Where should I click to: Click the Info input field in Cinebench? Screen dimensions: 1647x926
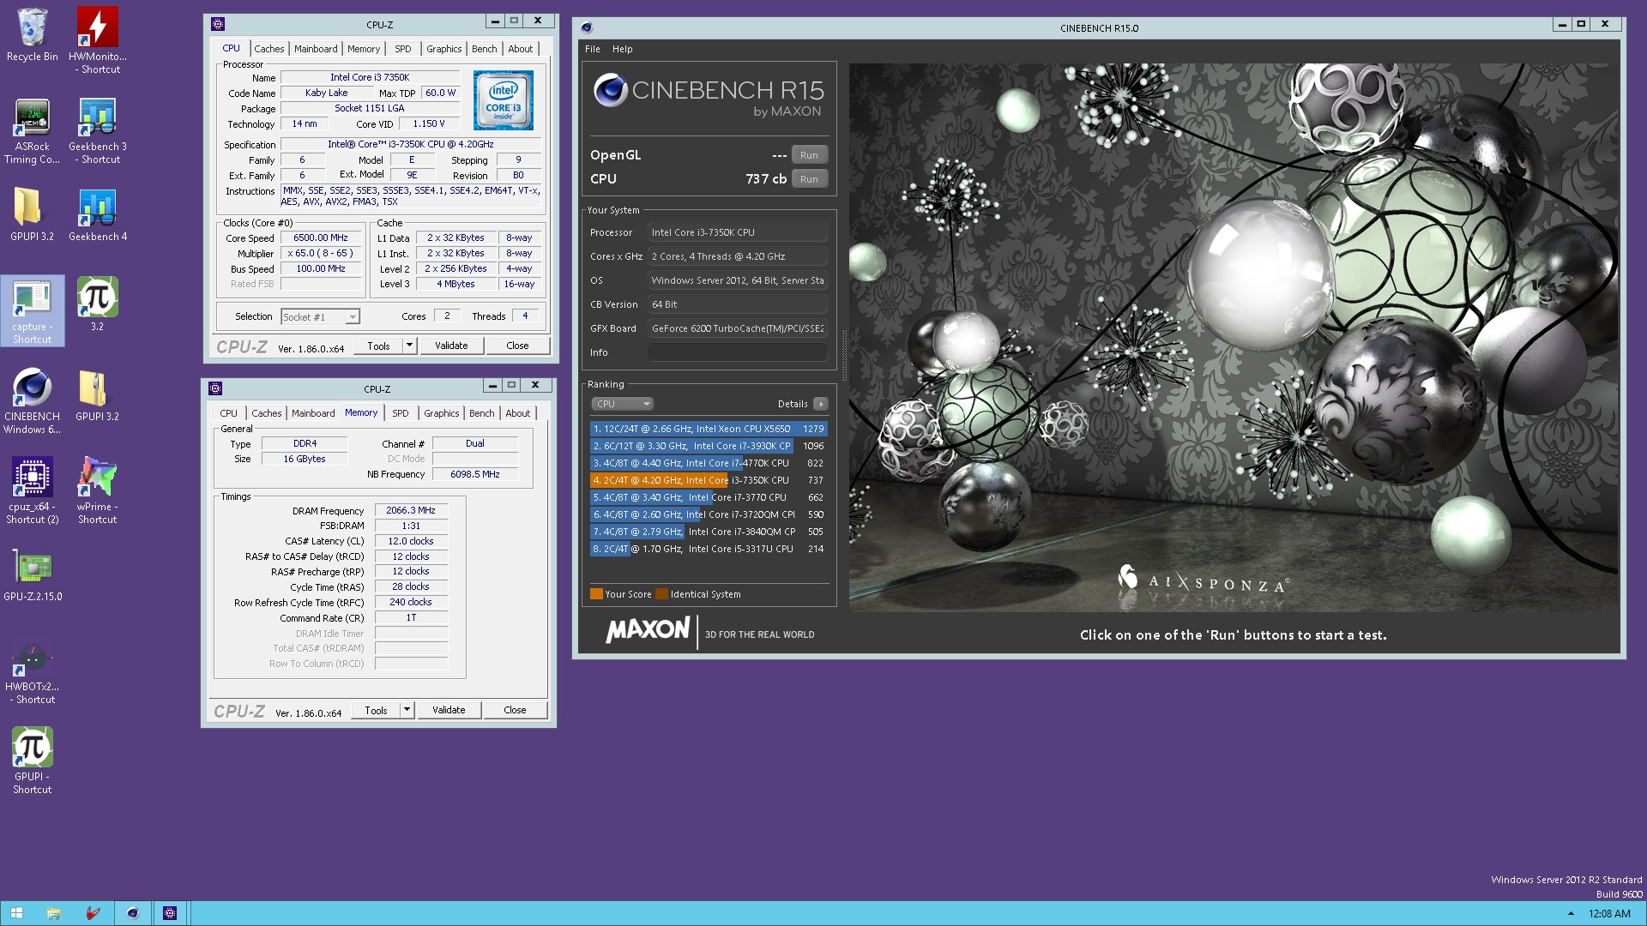[x=738, y=352]
